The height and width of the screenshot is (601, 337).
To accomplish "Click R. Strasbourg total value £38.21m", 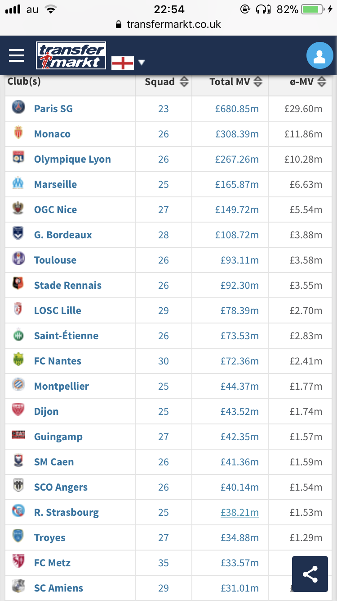I will pyautogui.click(x=239, y=512).
